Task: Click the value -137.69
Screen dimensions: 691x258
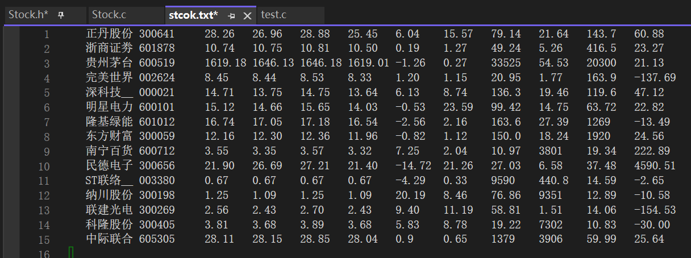Action: (655, 78)
